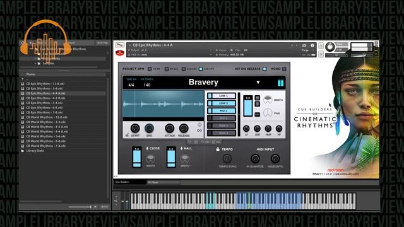Toggle the MID 2 layer on/off square
The width and height of the screenshot is (404, 227).
210,118
